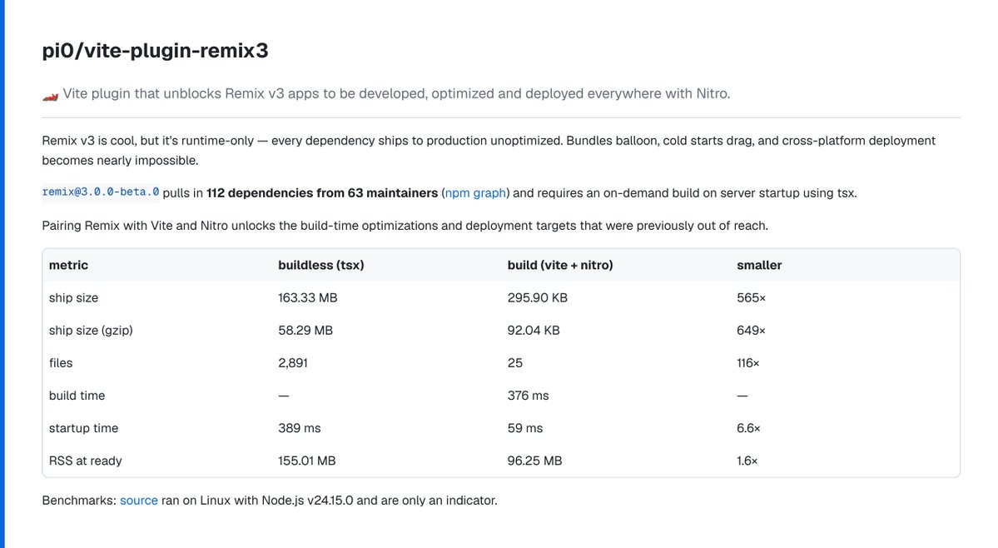Click the "build time" row label

[77, 396]
